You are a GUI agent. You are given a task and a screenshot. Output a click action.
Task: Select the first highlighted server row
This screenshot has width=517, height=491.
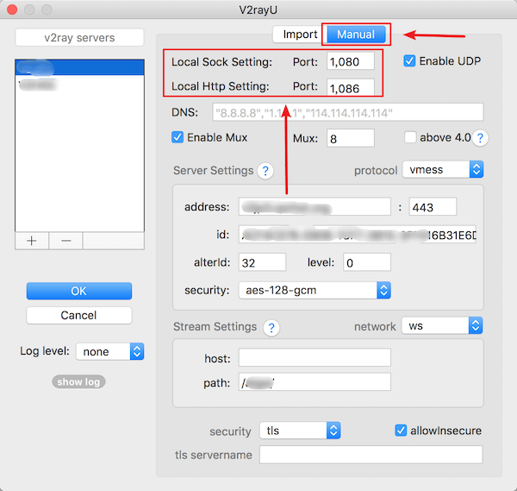coord(79,67)
